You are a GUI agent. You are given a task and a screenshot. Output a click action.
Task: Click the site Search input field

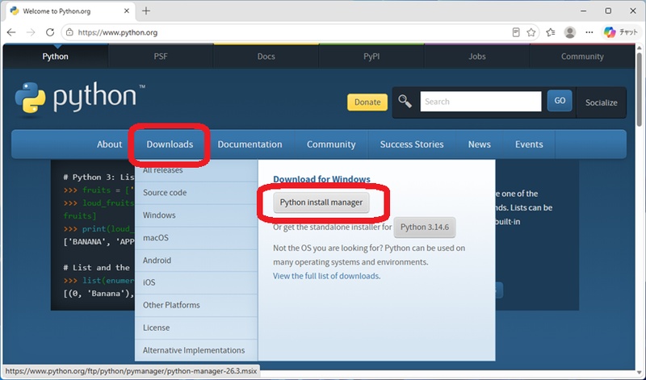pyautogui.click(x=480, y=102)
